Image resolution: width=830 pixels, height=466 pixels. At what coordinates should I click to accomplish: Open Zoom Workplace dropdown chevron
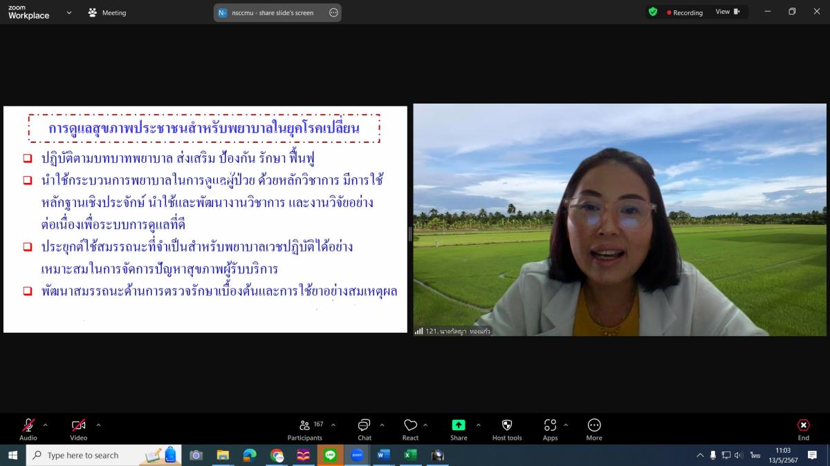(x=69, y=12)
